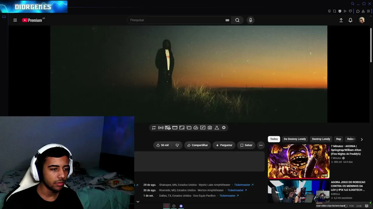Click the pop-out player window icon

(189, 128)
